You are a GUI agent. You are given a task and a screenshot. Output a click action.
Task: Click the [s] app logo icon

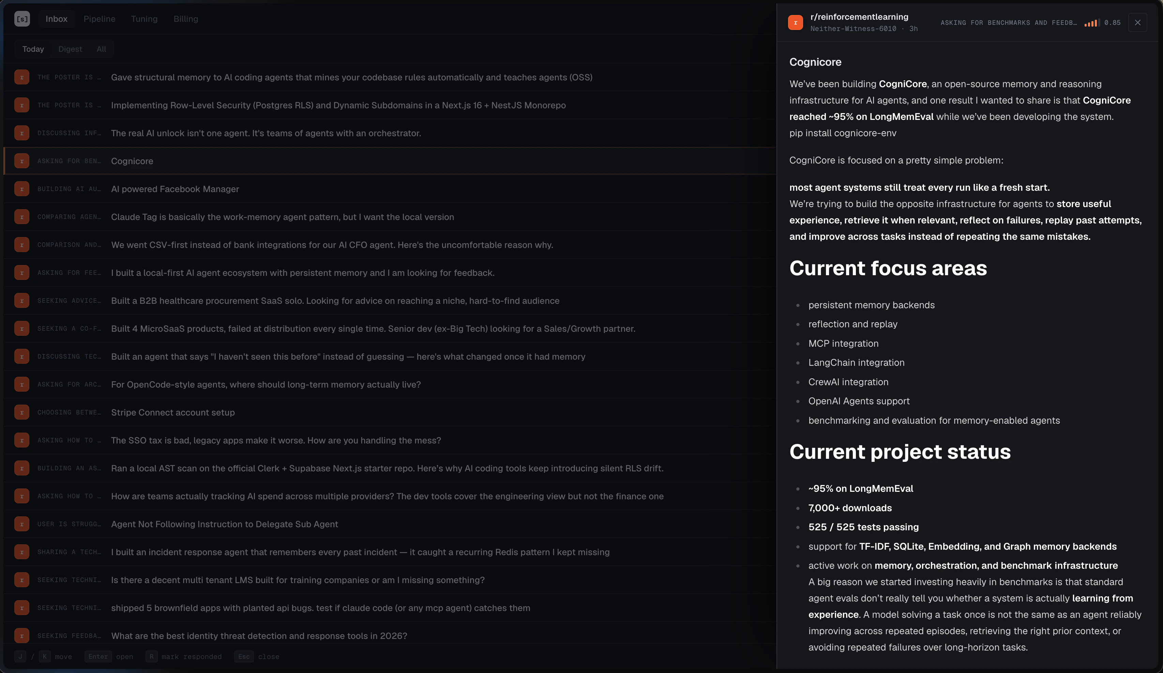[x=22, y=19]
